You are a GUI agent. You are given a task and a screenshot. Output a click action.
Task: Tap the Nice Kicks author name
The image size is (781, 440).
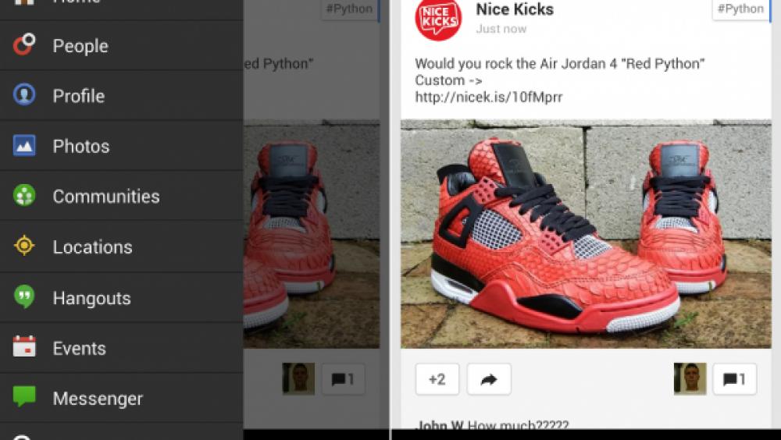coord(515,9)
